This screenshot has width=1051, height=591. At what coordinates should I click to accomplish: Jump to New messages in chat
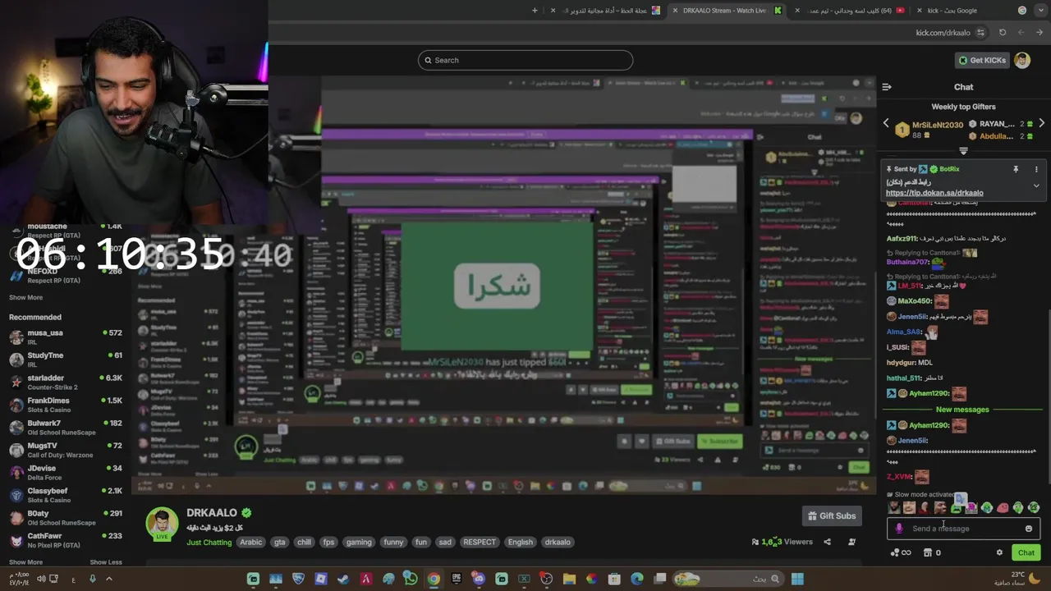962,410
